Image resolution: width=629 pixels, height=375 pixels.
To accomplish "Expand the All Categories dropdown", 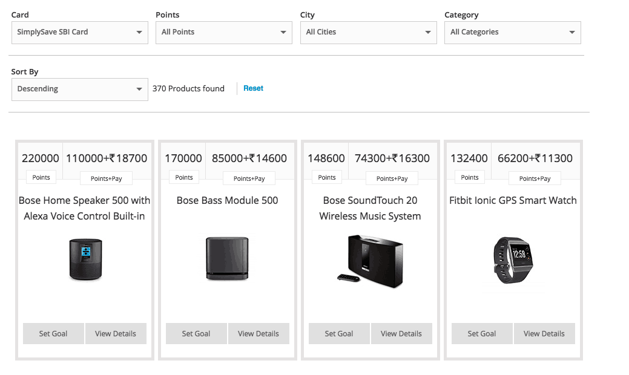I will click(x=512, y=33).
